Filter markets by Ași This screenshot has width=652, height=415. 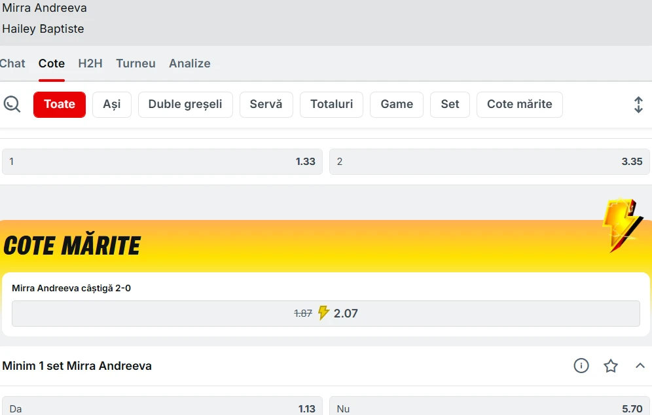tap(112, 104)
